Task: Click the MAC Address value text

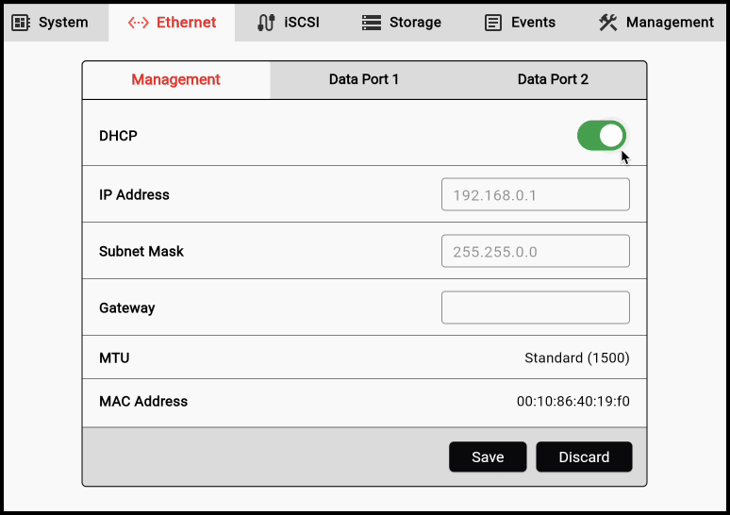Action: click(572, 402)
